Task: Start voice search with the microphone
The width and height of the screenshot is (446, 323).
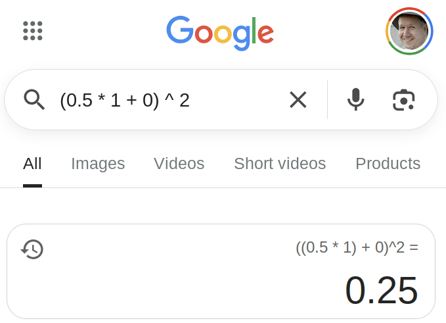Action: (355, 99)
